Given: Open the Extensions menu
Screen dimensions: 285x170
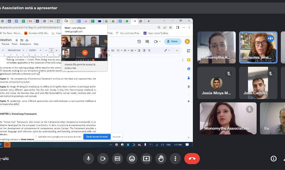Looking at the screenshot, I should (x=25, y=44).
